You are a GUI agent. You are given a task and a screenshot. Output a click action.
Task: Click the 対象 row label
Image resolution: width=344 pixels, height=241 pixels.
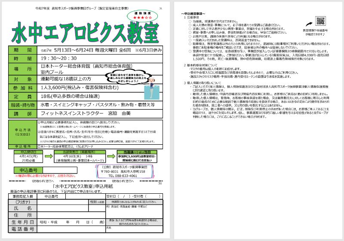[x=23, y=79]
